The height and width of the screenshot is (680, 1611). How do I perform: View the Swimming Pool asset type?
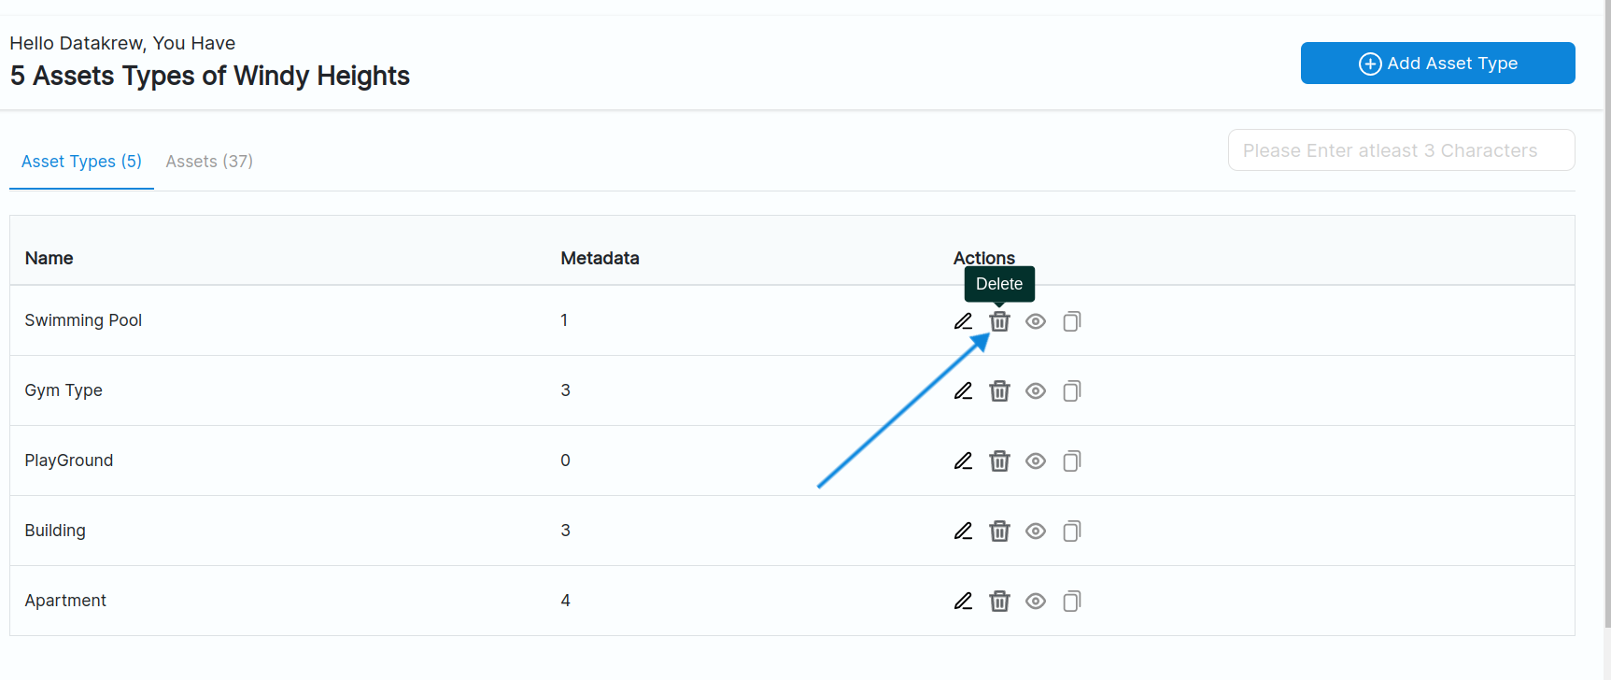click(1036, 321)
